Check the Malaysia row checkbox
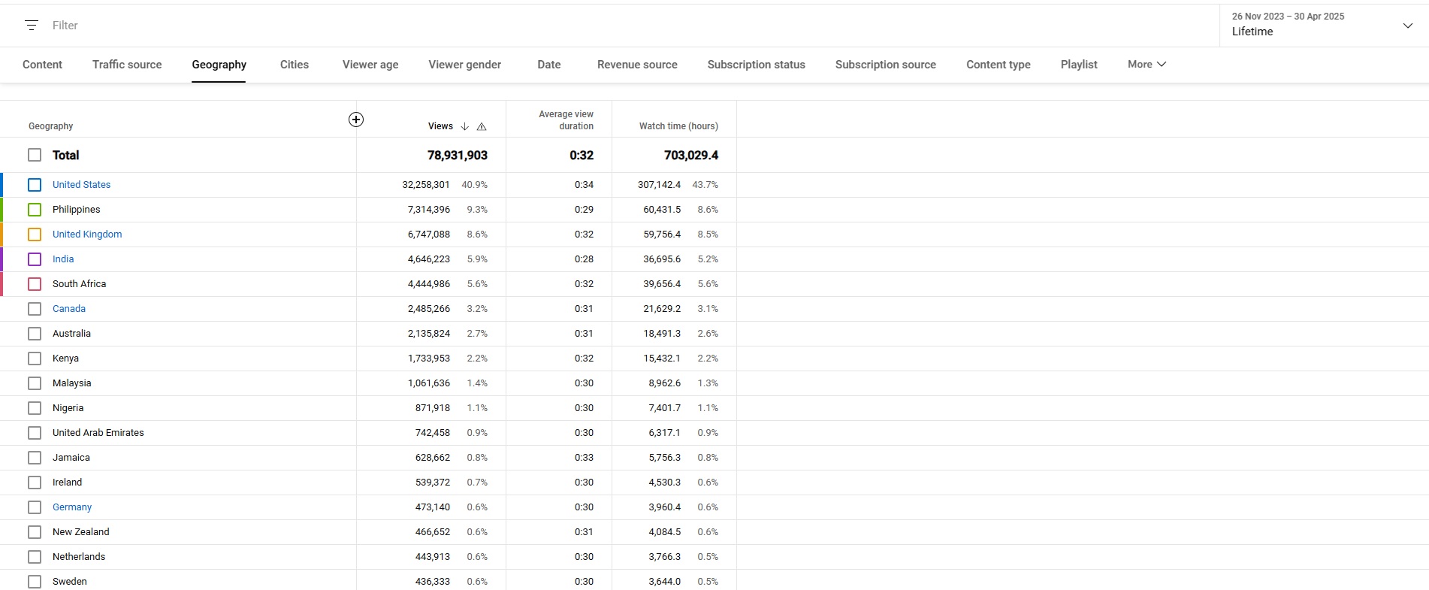The width and height of the screenshot is (1429, 590). coord(35,383)
